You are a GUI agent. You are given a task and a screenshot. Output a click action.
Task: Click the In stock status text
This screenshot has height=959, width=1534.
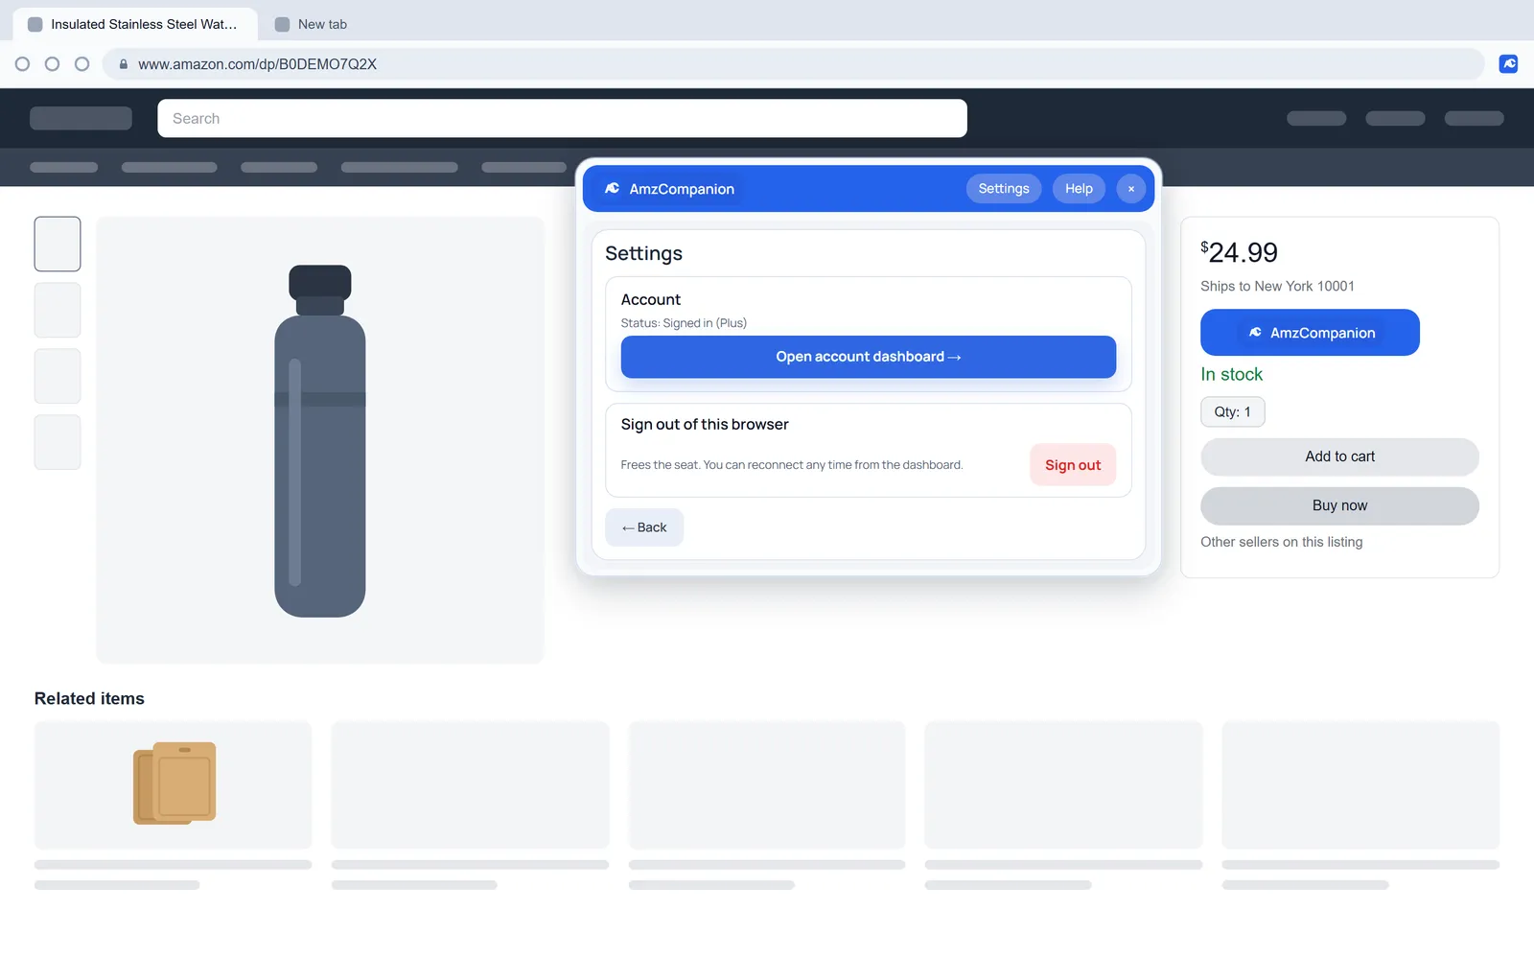[1231, 374]
